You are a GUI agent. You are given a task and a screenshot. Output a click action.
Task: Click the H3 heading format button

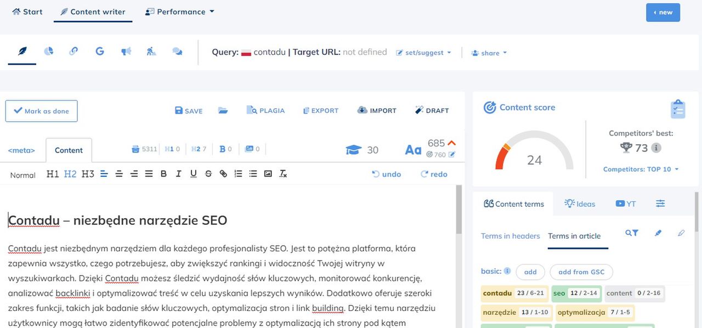point(88,174)
